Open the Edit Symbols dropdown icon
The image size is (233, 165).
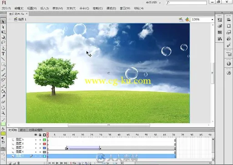187,20
